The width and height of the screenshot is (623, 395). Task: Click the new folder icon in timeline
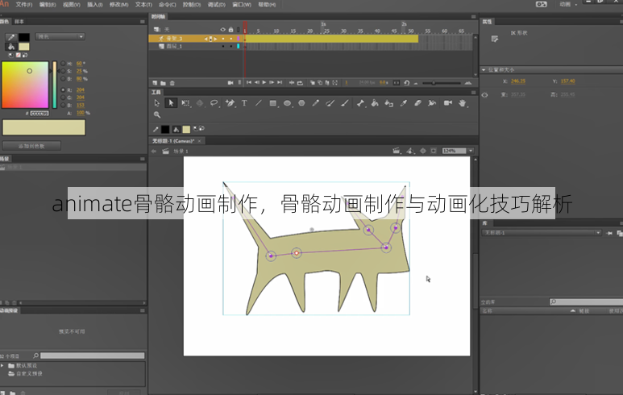click(164, 83)
